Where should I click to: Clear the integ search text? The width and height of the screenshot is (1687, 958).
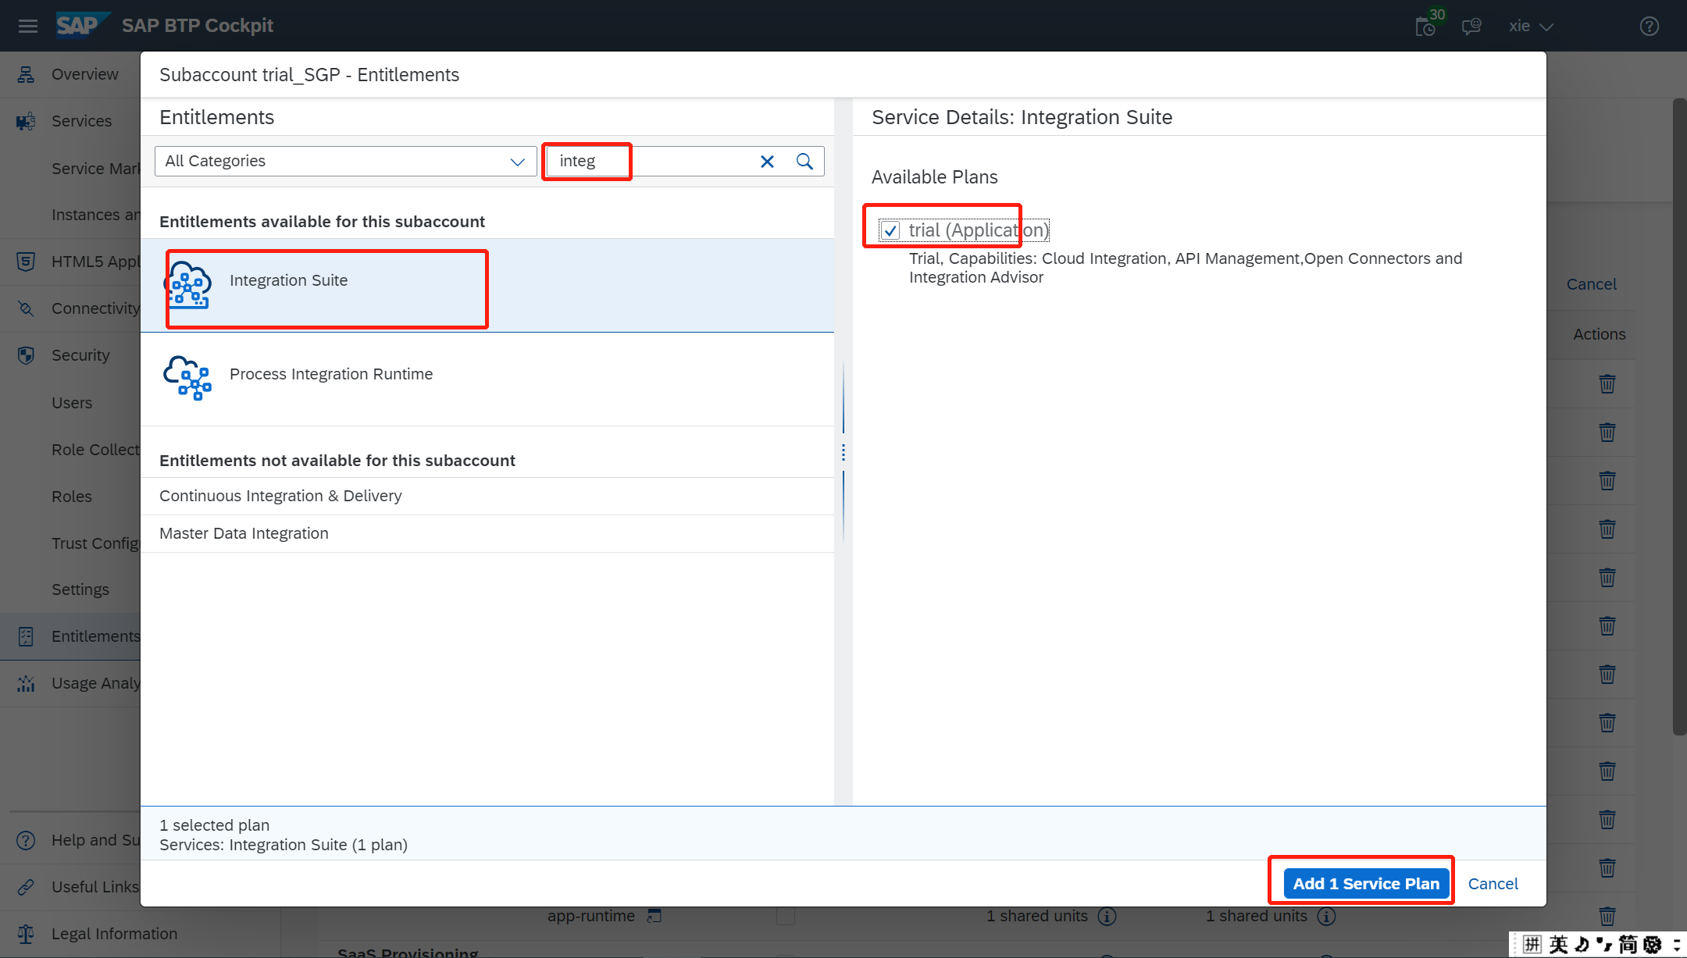(767, 162)
